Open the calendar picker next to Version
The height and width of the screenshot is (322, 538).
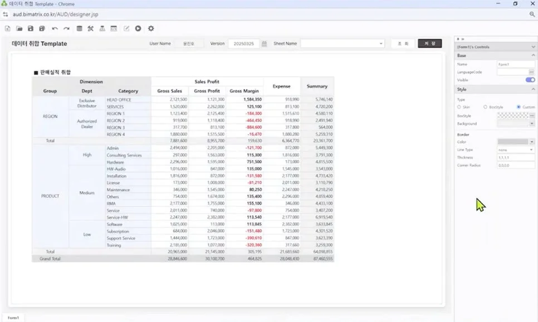(x=264, y=43)
